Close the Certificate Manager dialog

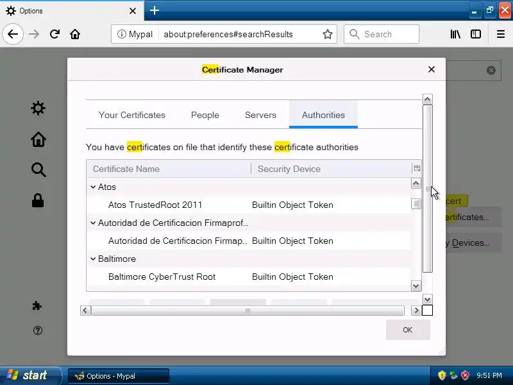432,69
